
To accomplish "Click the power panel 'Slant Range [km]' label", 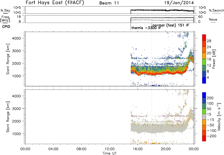I will click(8, 59).
